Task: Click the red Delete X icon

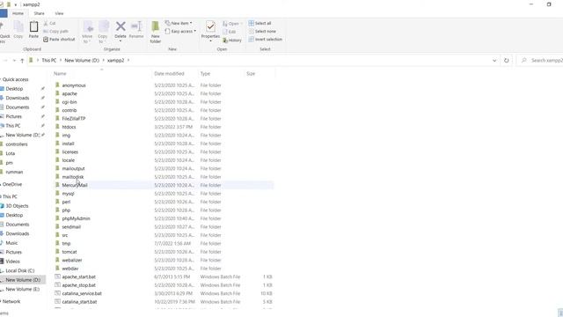Action: 121,26
